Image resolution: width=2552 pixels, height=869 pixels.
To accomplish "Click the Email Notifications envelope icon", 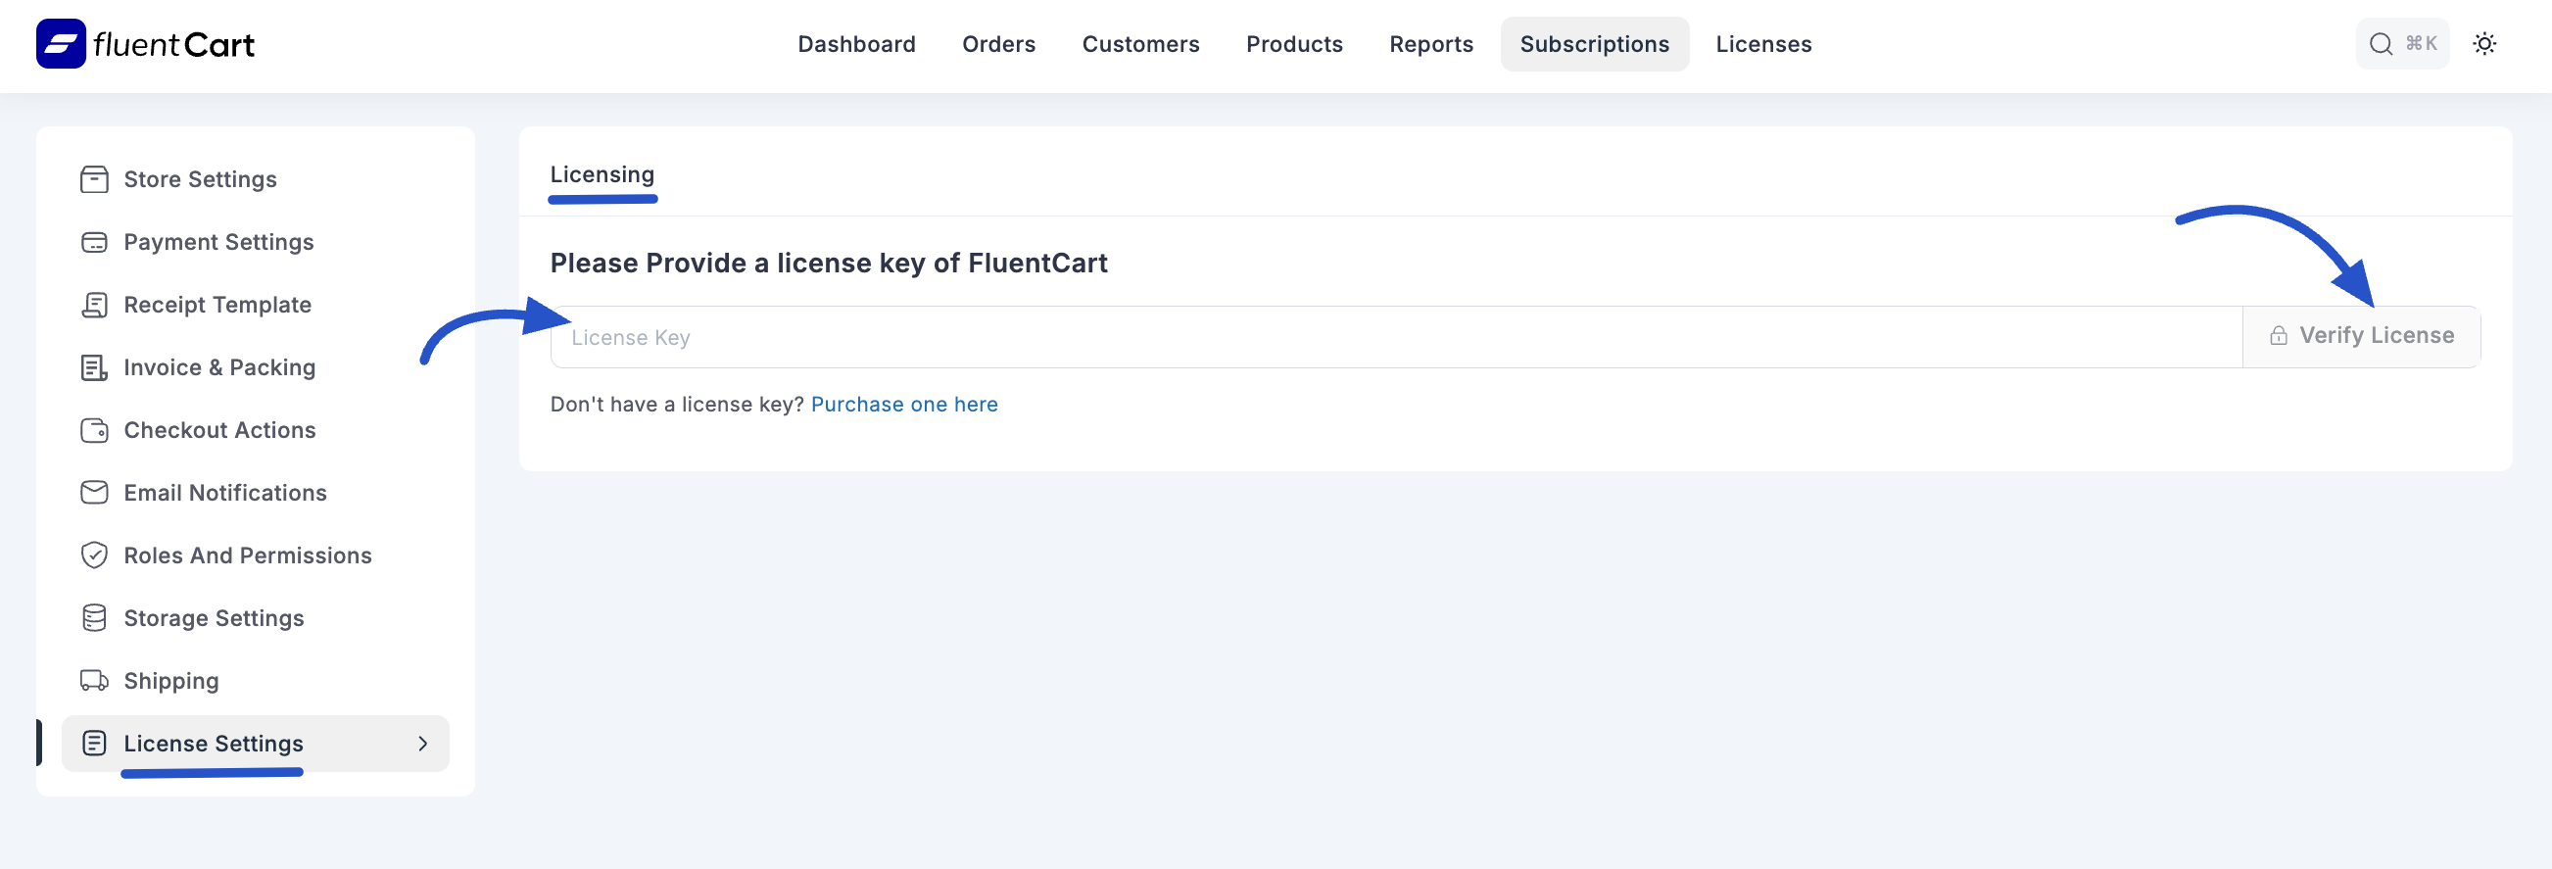I will [94, 493].
